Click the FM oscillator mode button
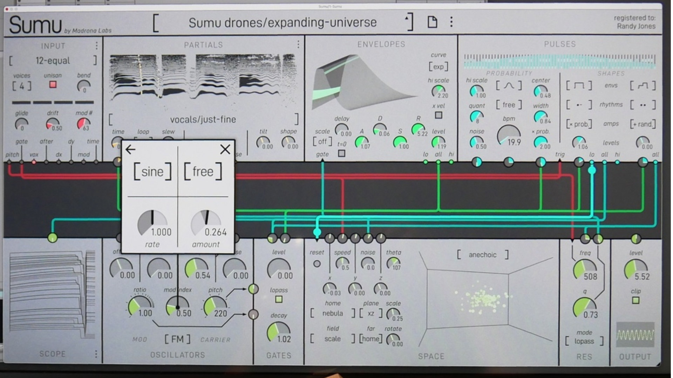The width and height of the screenshot is (673, 378). pos(177,339)
